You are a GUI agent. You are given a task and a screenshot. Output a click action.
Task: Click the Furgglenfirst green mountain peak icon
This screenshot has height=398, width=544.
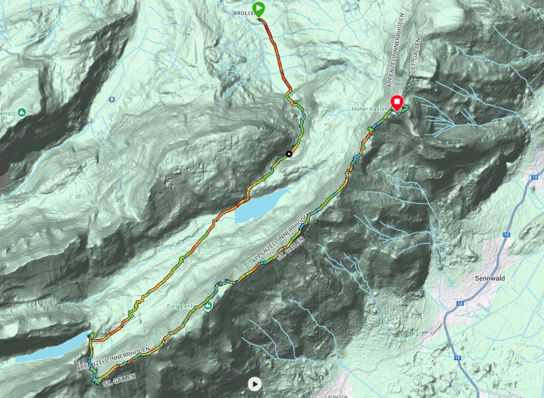click(x=208, y=306)
